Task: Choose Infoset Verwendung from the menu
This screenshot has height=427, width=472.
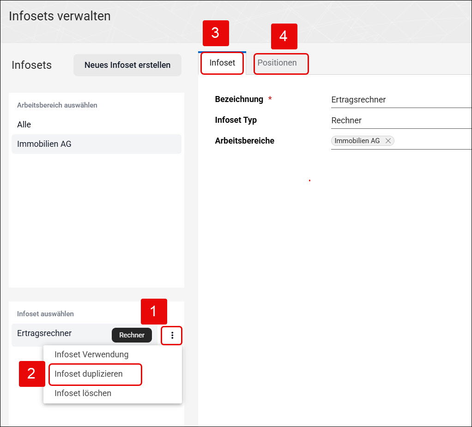Action: tap(113, 355)
